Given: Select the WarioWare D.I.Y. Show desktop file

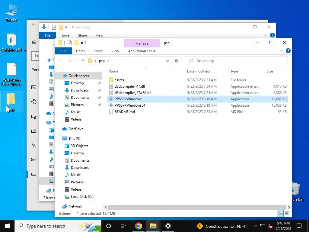Looking at the screenshot, I should point(12,74).
